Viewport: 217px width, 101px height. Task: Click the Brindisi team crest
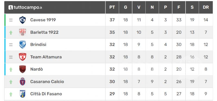(x=23, y=45)
